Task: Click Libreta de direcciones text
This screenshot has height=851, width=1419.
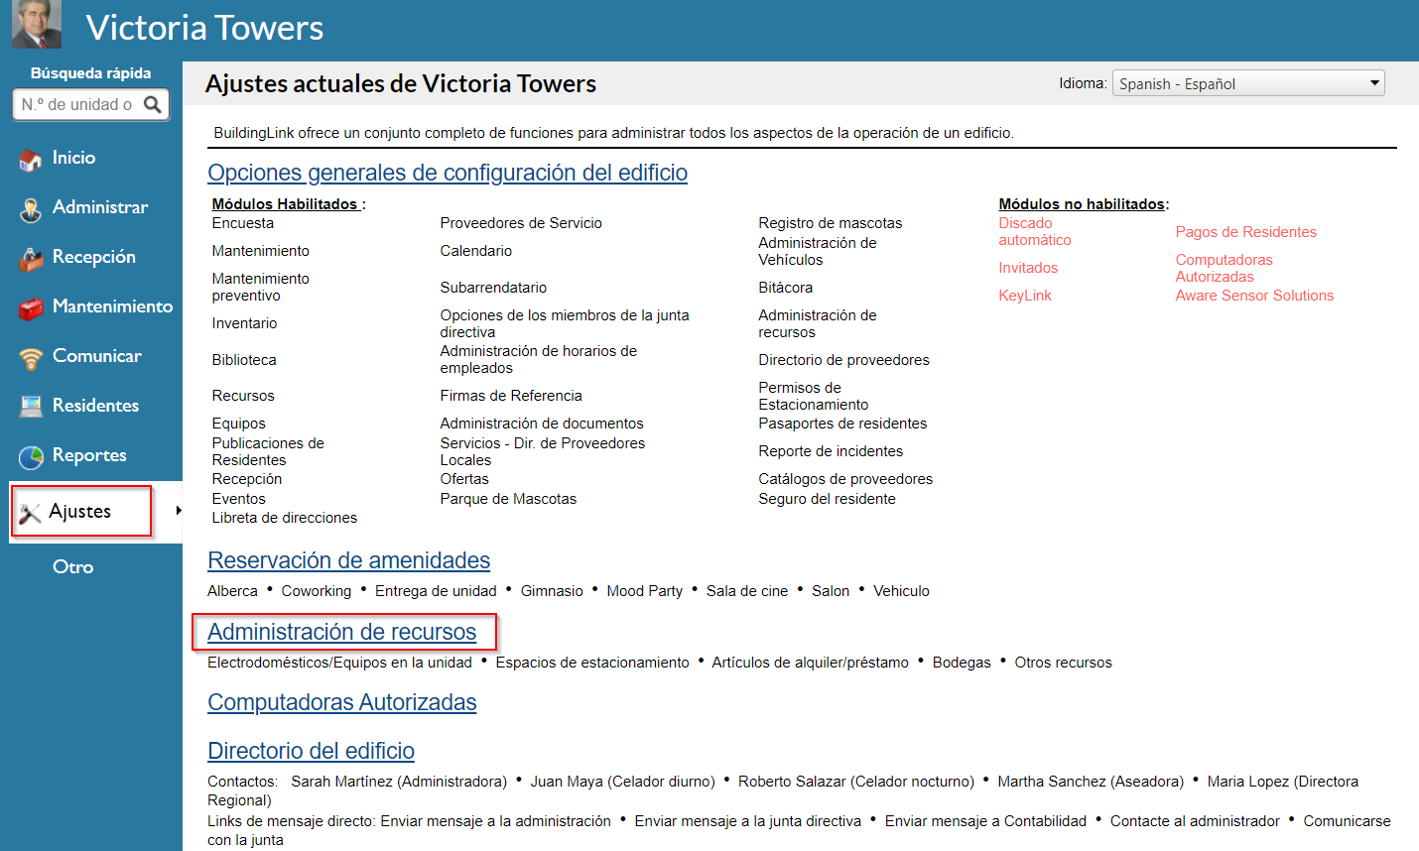Action: [x=285, y=518]
